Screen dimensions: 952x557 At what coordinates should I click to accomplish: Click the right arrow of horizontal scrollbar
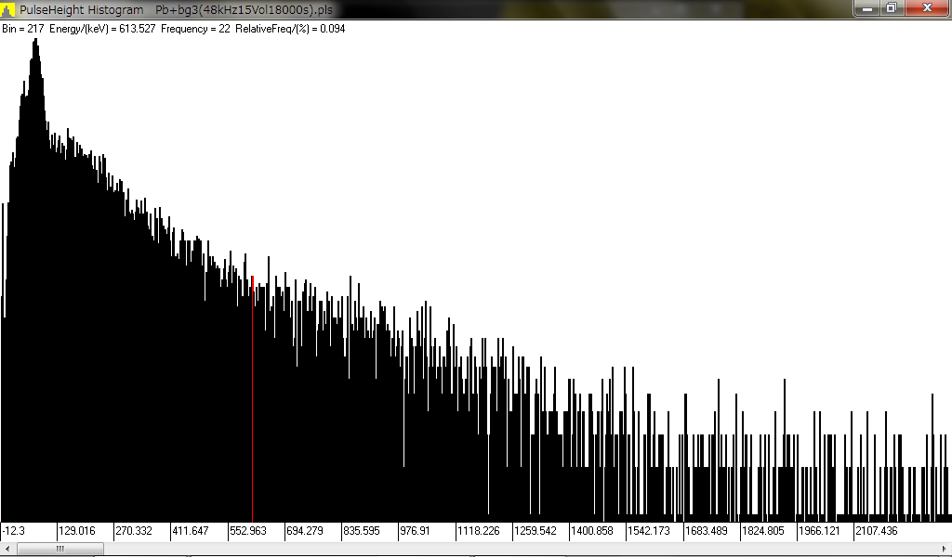click(944, 549)
